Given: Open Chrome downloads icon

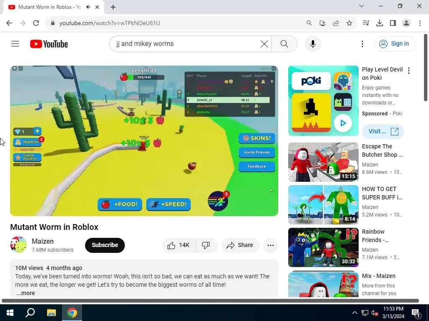Looking at the screenshot, I should [x=379, y=23].
